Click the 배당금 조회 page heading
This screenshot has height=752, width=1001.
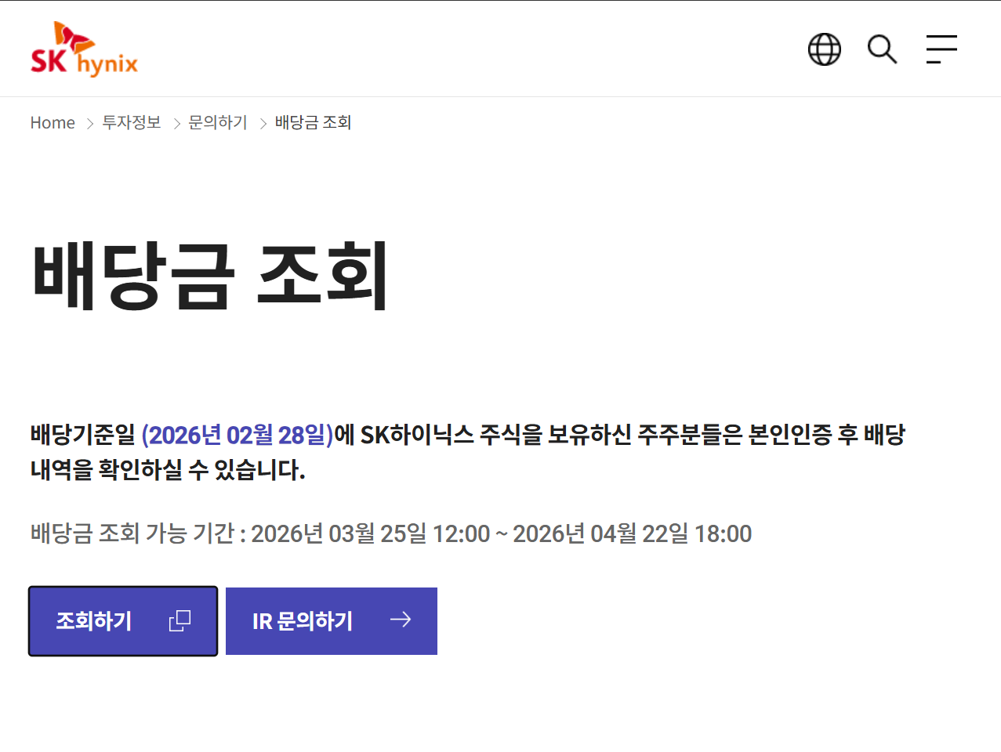tap(210, 276)
